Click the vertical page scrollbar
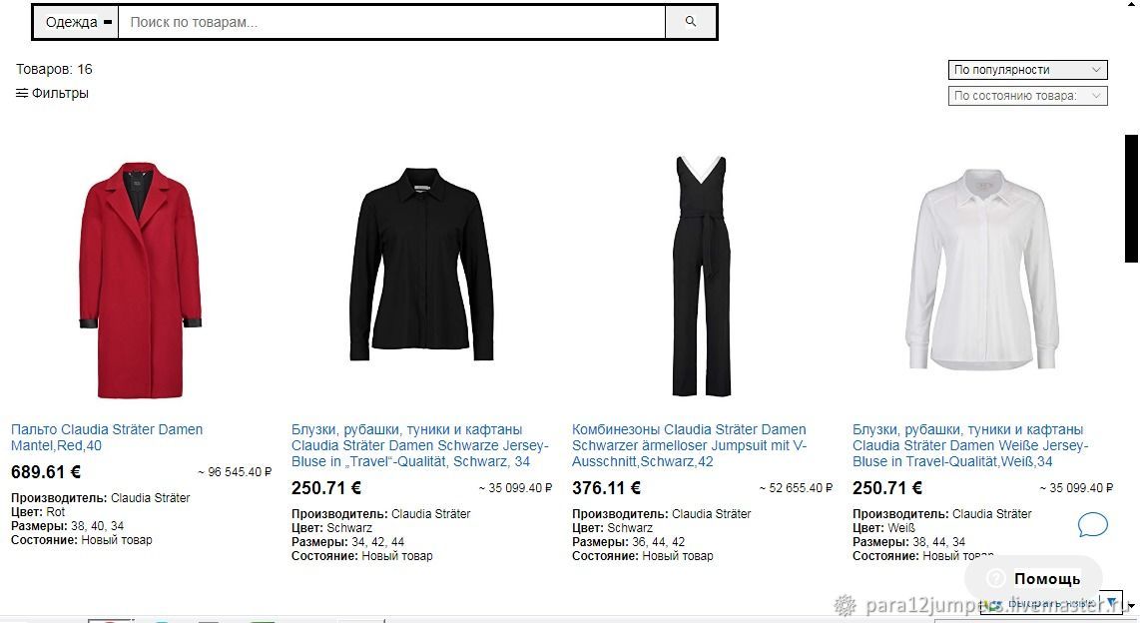This screenshot has width=1140, height=623. click(1131, 198)
